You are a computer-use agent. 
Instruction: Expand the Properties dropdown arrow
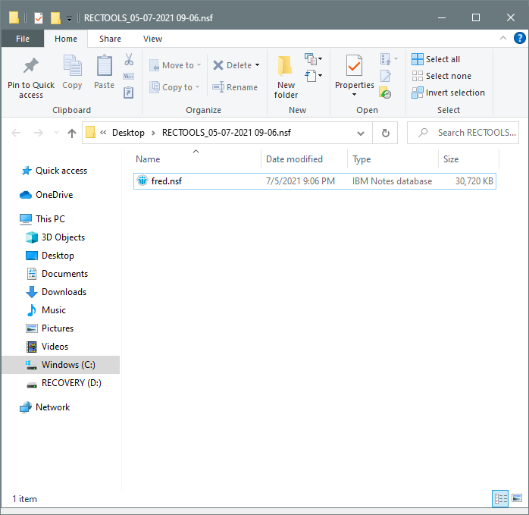[354, 95]
